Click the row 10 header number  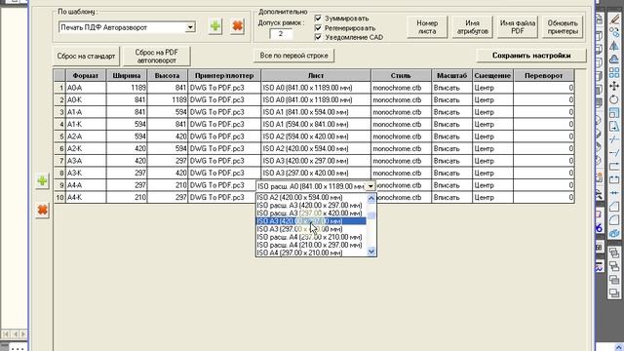tap(59, 197)
